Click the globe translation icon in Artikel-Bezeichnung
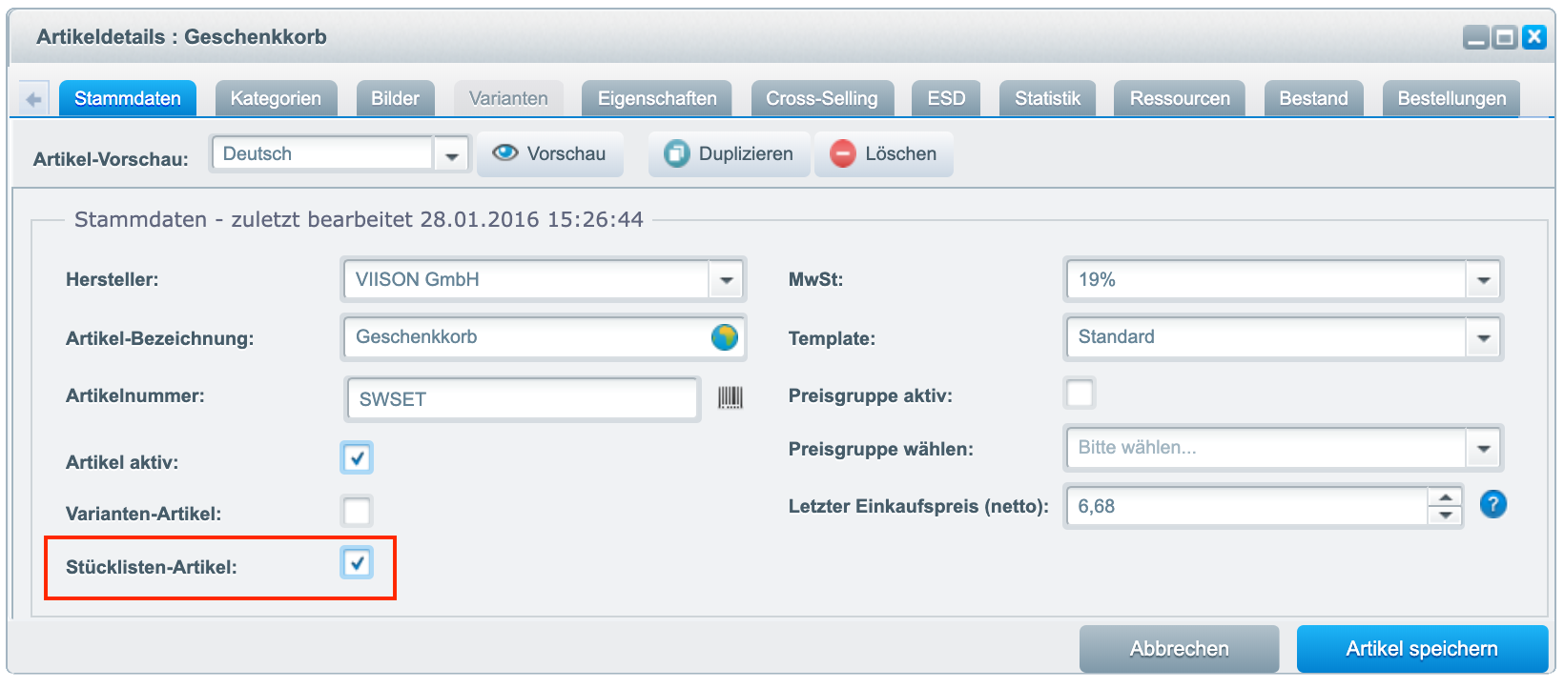1564x688 pixels. [725, 337]
